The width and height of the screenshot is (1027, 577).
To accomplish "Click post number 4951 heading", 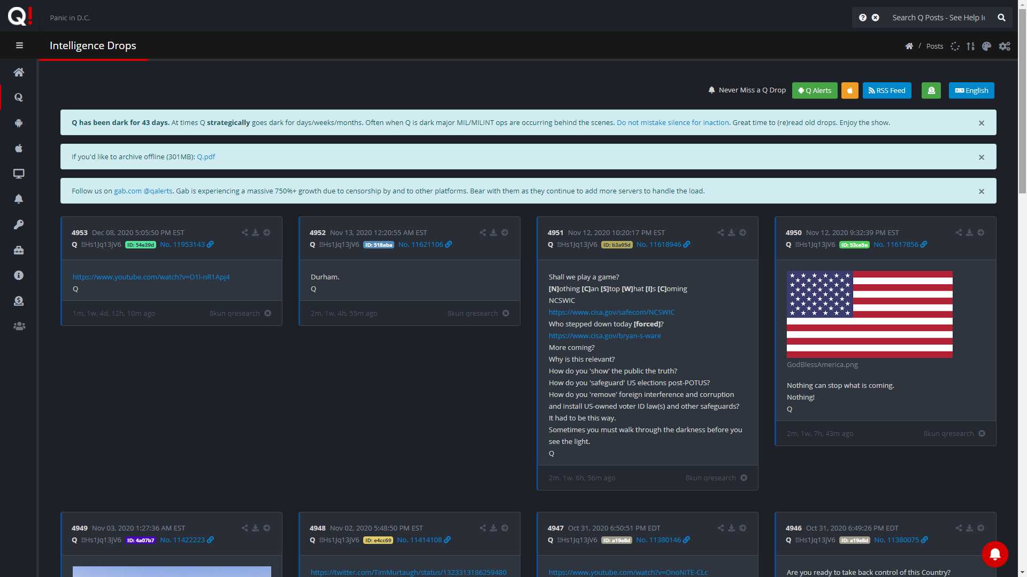I will pyautogui.click(x=555, y=232).
